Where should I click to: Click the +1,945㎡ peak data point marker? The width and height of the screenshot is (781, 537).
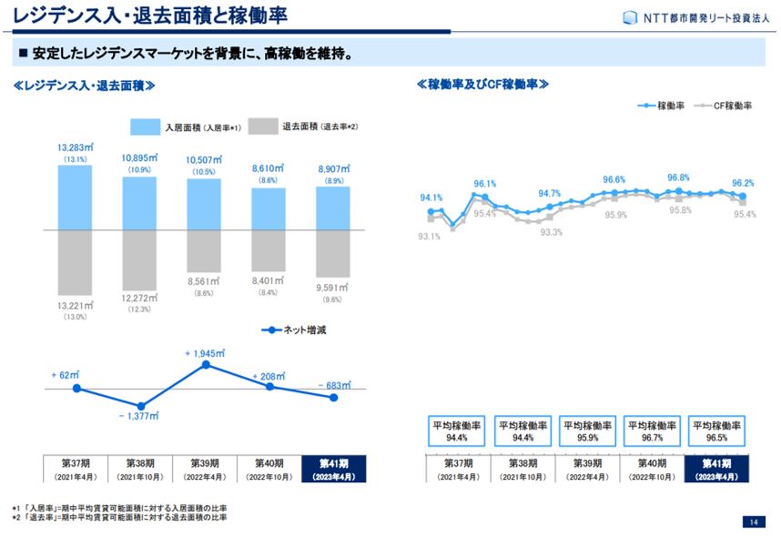[207, 364]
